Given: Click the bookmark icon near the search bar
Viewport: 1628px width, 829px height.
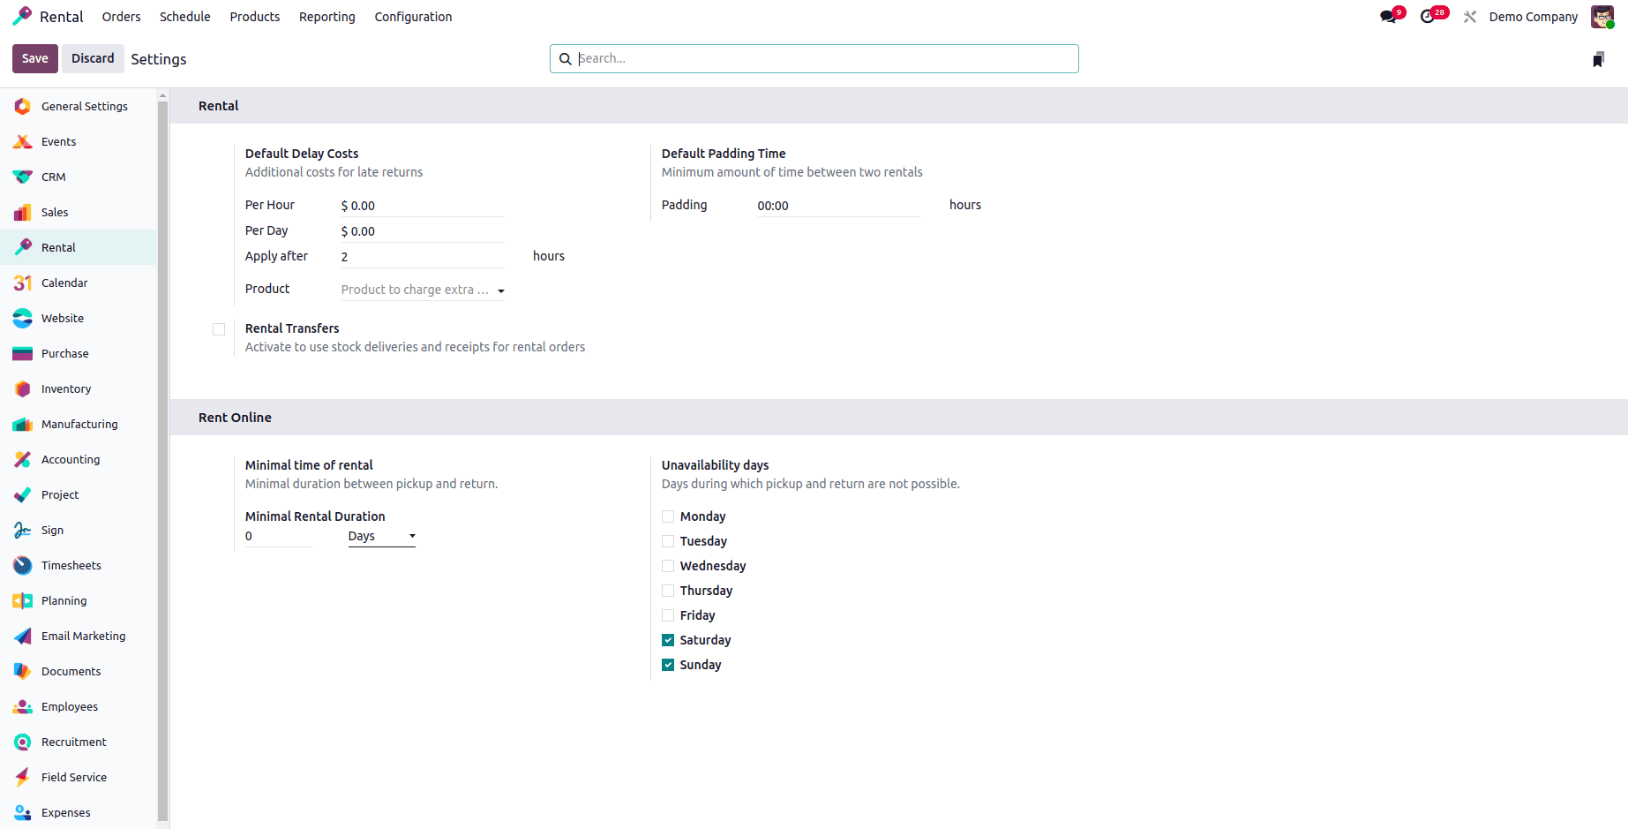Looking at the screenshot, I should click(x=1598, y=58).
